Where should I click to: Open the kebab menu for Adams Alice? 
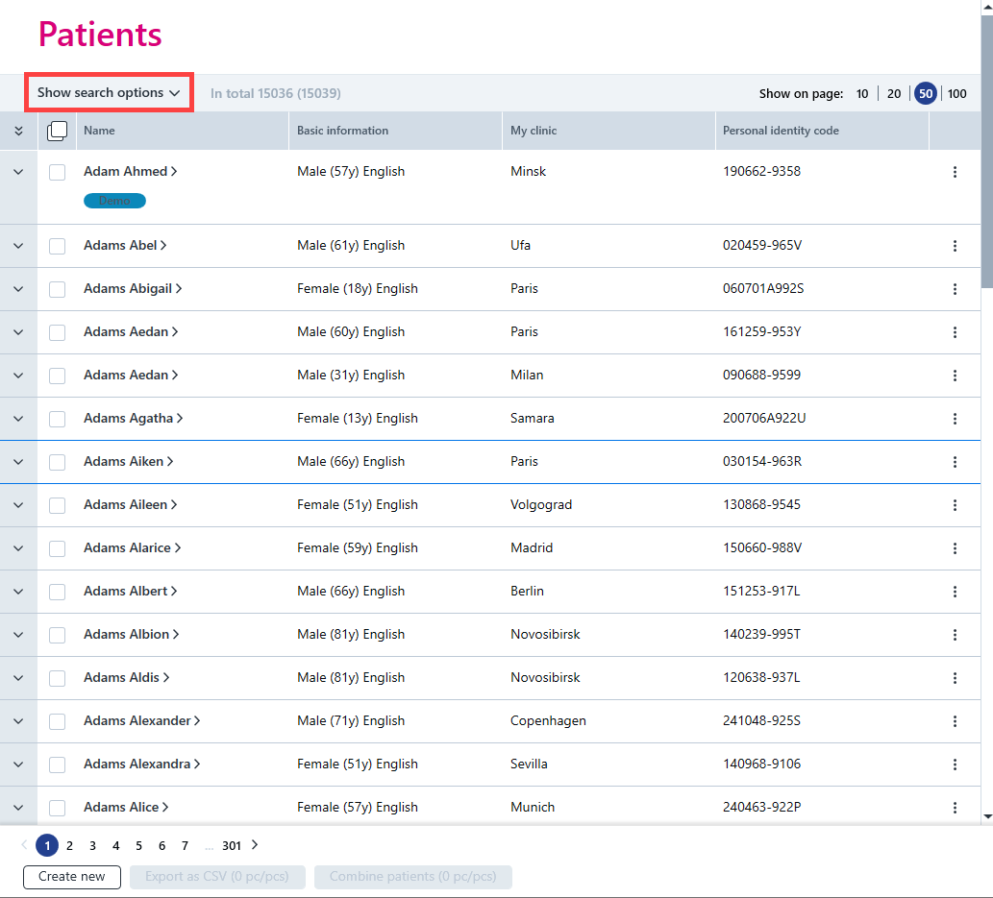coord(955,808)
